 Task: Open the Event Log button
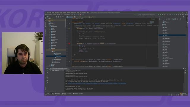tap(183, 93)
